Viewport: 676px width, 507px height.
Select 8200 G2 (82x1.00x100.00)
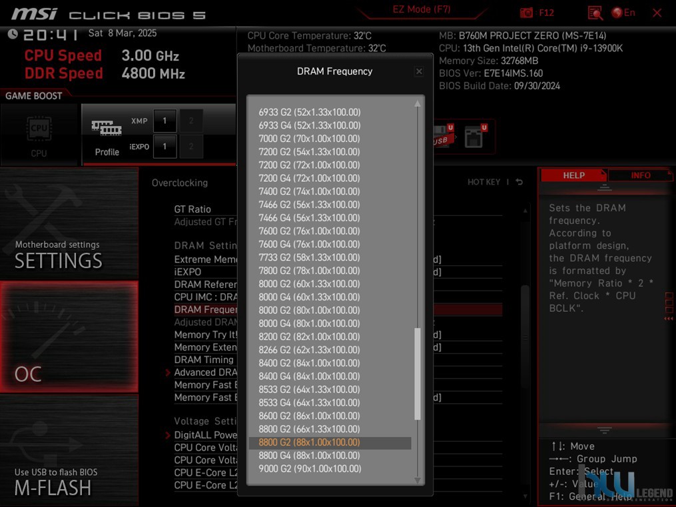tap(309, 336)
